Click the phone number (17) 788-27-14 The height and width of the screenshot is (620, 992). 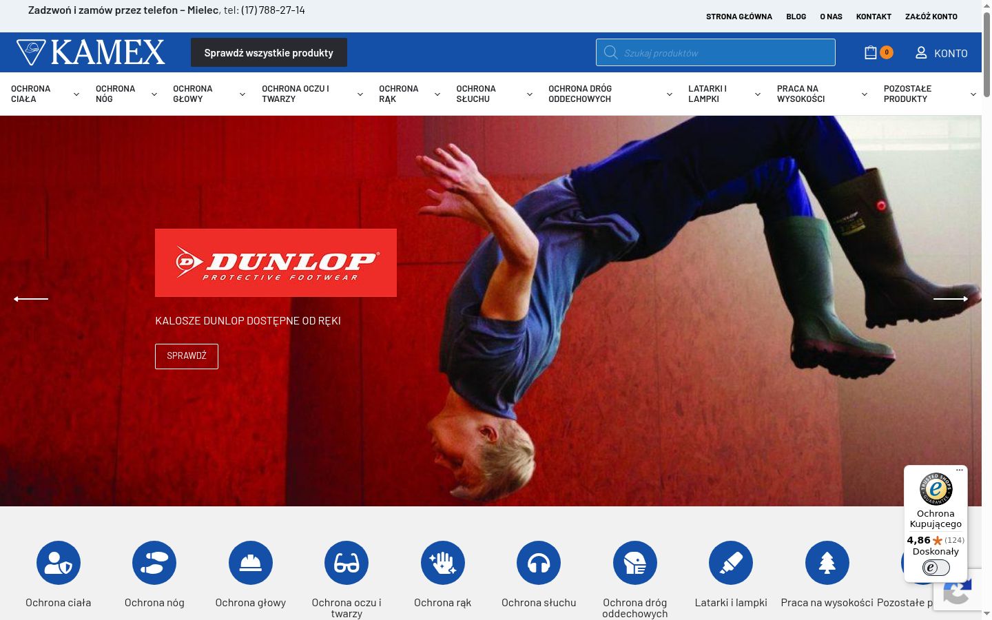(x=273, y=10)
